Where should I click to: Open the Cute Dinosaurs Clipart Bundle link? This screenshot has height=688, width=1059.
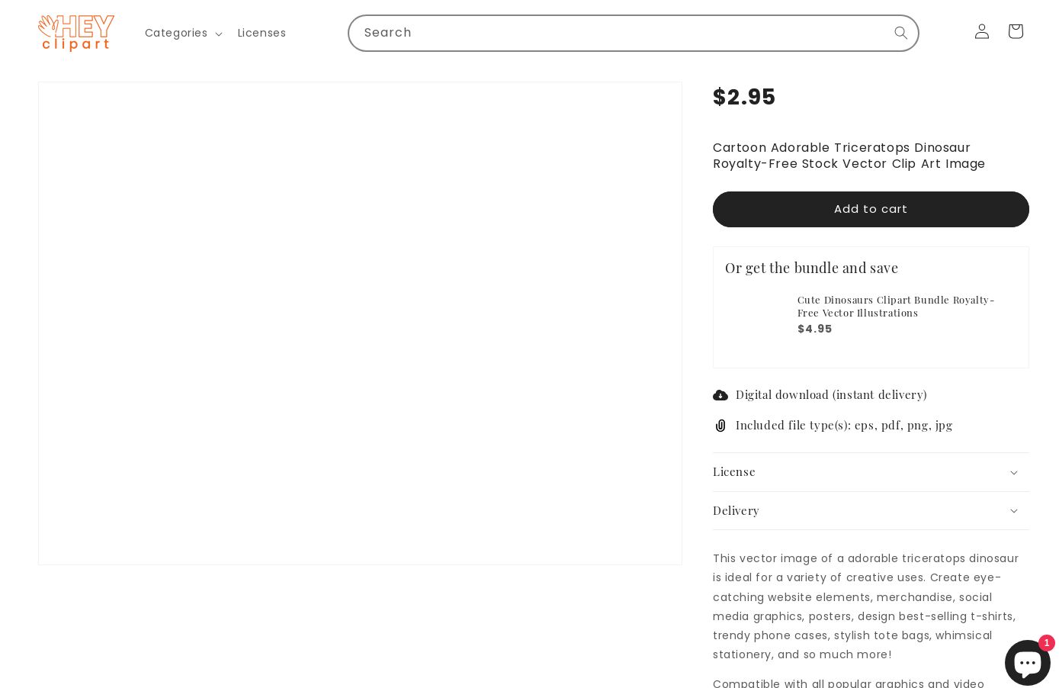[896, 306]
